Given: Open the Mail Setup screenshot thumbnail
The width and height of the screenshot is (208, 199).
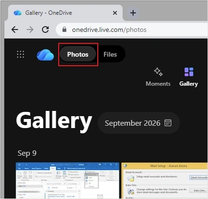Looking at the screenshot, I should tap(165, 180).
